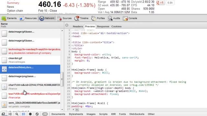Show the console drawer icon
This screenshot has width=207, height=116.
(x=10, y=114)
